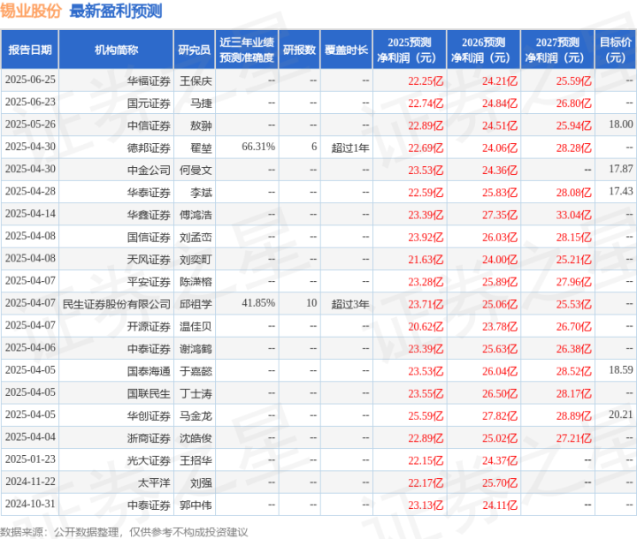Click the 20.62亿 profit forecast
Viewport: 637px width, 539px height.
(426, 327)
